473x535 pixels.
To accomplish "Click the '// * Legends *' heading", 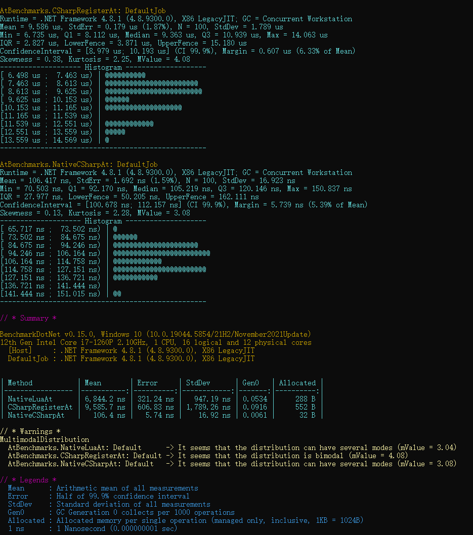I will pos(28,480).
